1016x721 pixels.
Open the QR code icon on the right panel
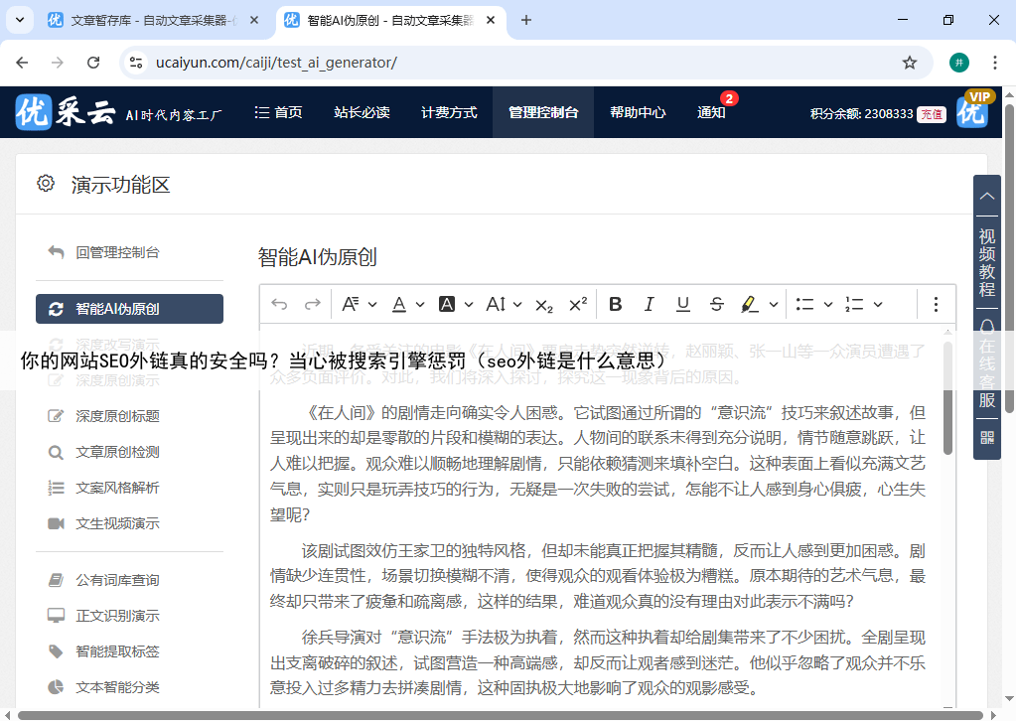click(986, 437)
